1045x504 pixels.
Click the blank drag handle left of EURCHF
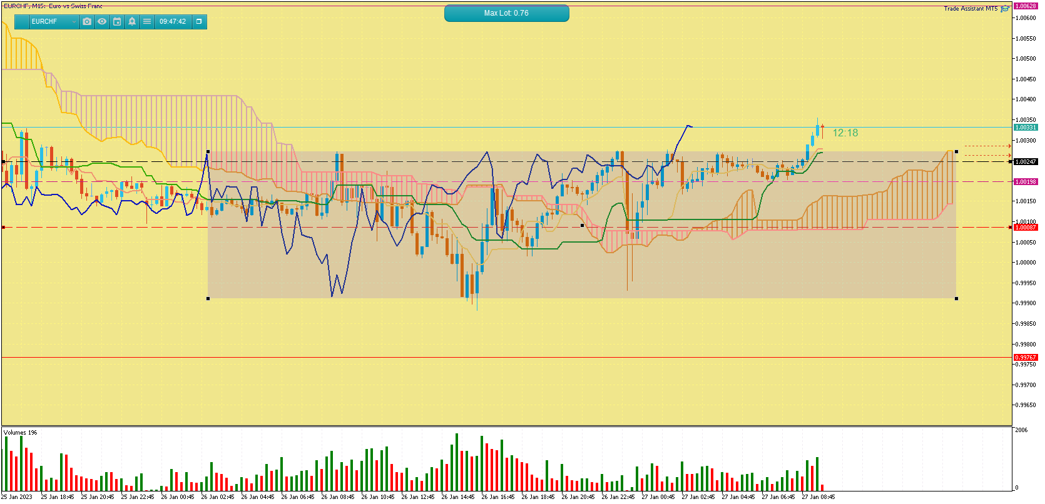[21, 21]
